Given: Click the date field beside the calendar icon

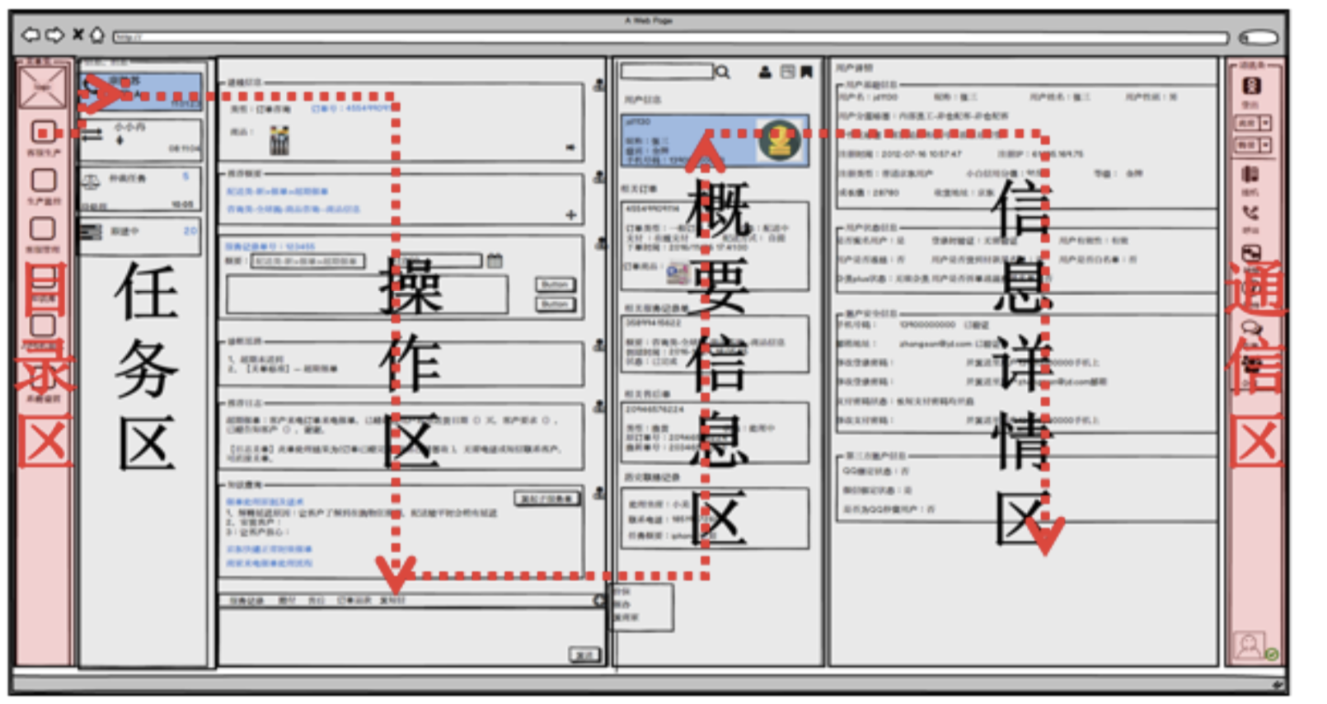Looking at the screenshot, I should [439, 260].
